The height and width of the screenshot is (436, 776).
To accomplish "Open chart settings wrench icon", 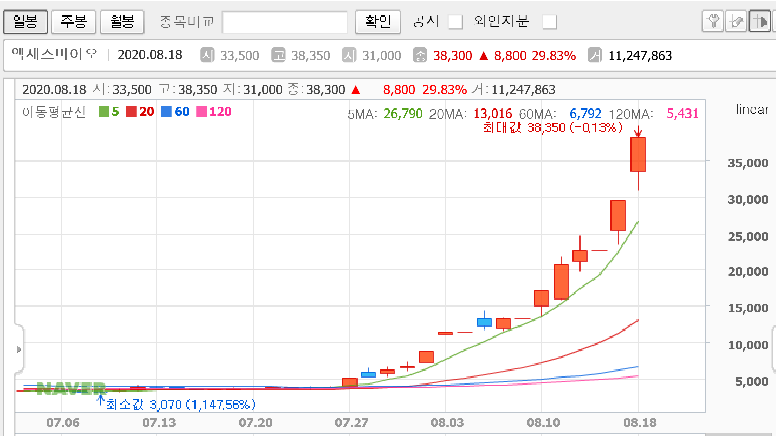I will tap(713, 22).
